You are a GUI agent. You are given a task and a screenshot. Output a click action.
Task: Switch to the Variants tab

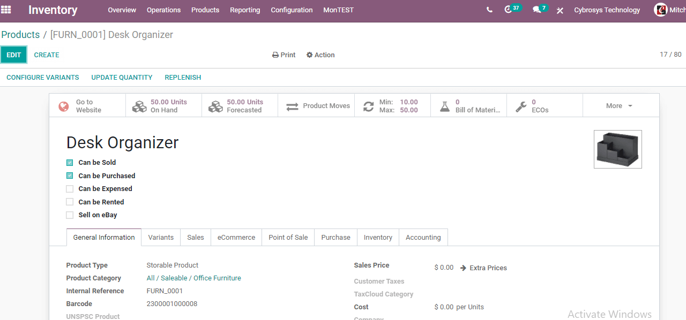coord(161,238)
